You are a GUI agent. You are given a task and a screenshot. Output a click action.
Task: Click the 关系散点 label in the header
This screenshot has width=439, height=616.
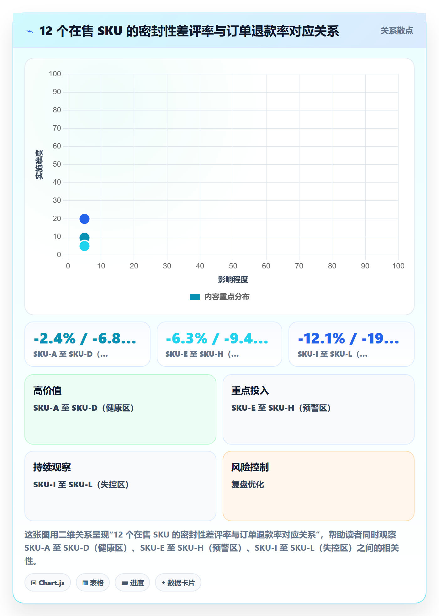coord(397,30)
